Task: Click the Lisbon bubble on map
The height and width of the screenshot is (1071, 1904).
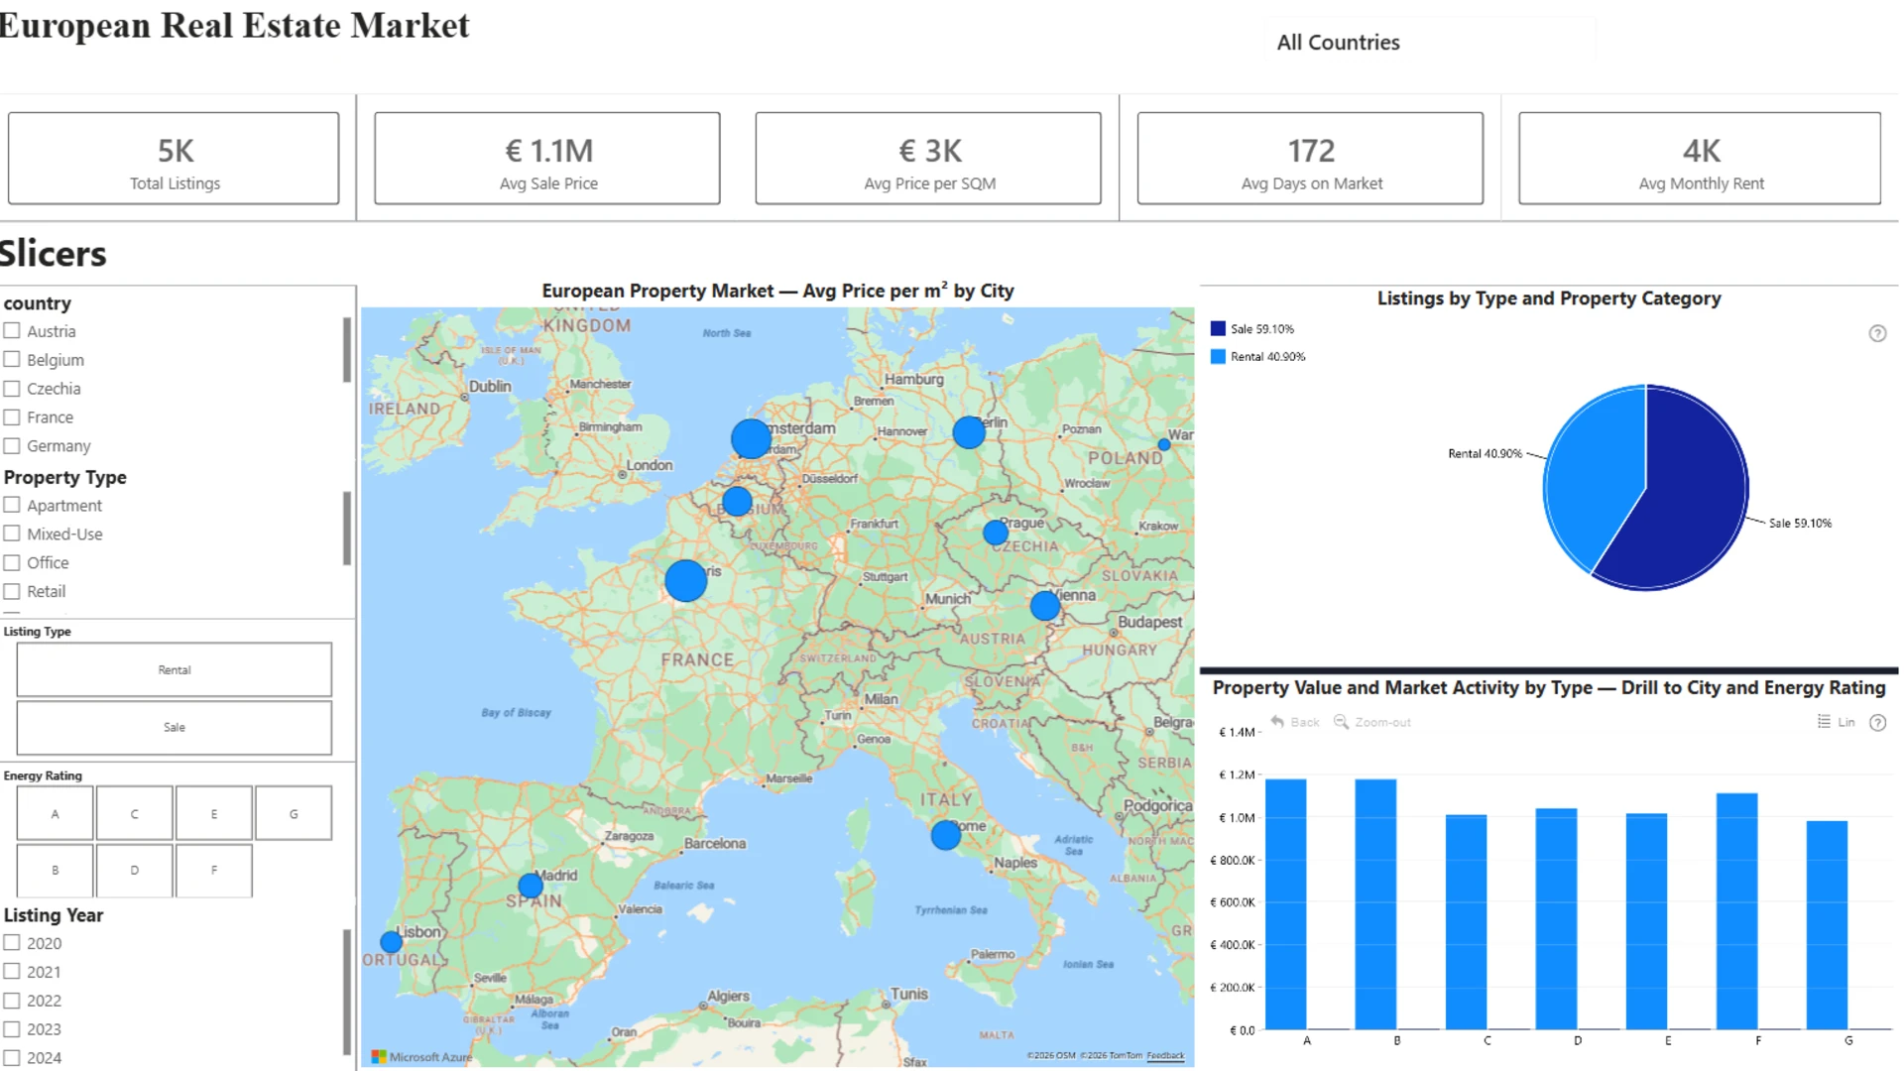Action: tap(391, 941)
